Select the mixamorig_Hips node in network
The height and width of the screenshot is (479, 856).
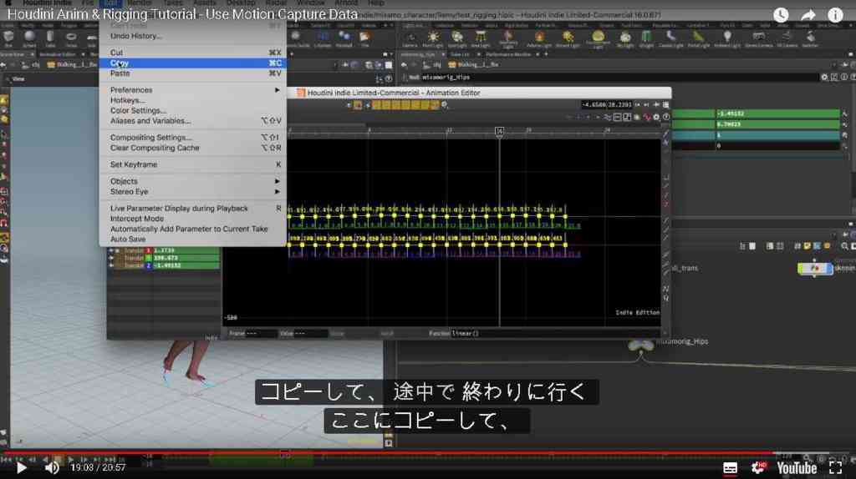tap(640, 345)
